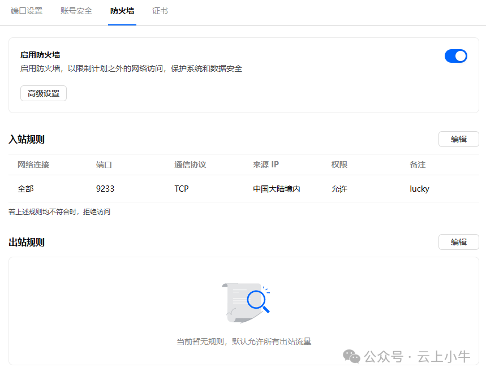The image size is (486, 376).
Task: Switch to the 端口设置 tab
Action: (27, 11)
